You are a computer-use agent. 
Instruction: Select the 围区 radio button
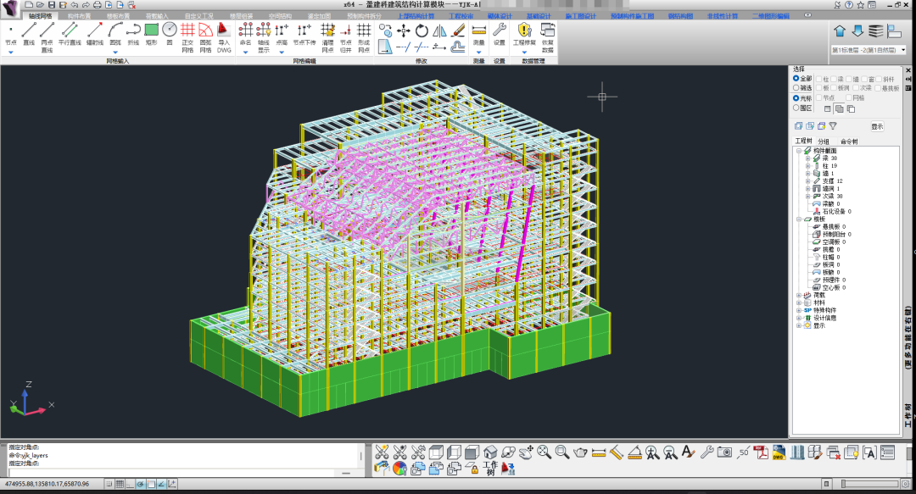click(796, 108)
